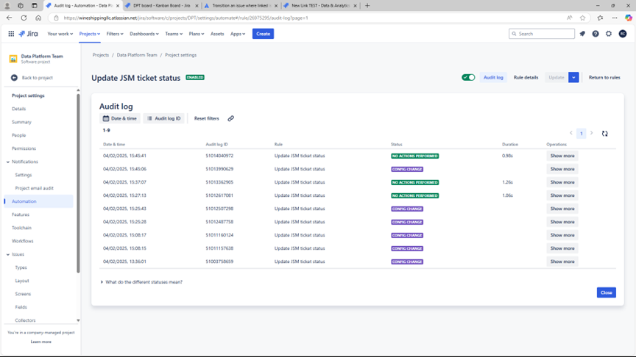Click the Data Platform Team breadcrumb

click(x=137, y=55)
